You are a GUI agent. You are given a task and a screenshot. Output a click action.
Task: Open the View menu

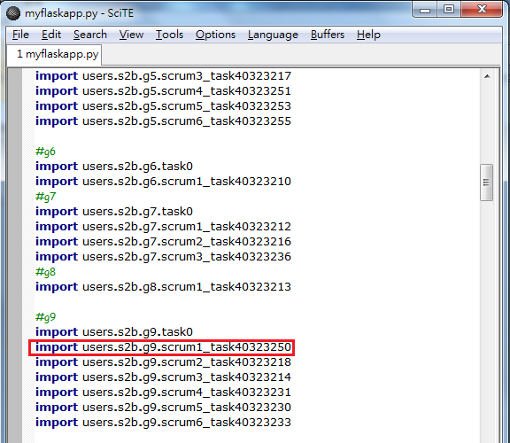pyautogui.click(x=131, y=35)
